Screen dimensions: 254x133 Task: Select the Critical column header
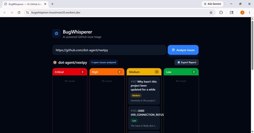[x=70, y=72]
